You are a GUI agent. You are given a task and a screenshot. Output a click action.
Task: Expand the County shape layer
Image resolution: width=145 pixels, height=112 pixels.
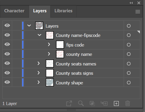coord(39,82)
